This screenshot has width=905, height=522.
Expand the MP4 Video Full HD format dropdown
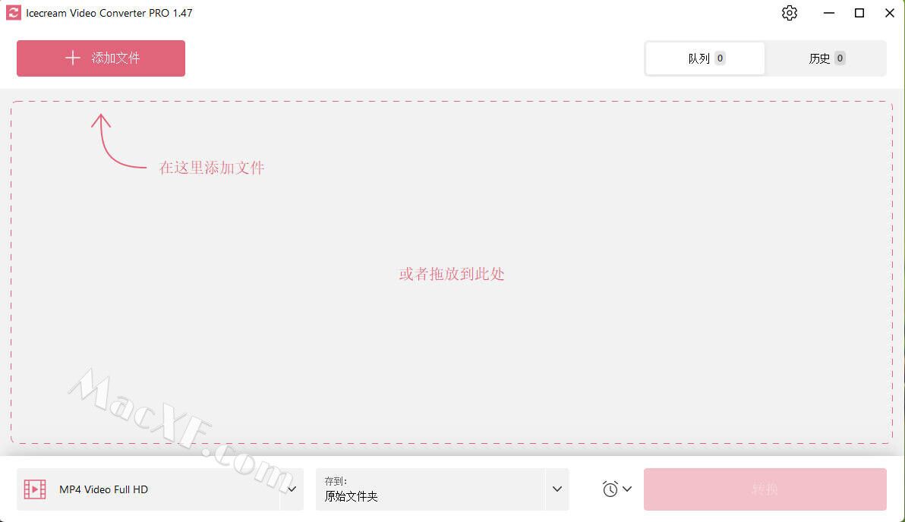click(292, 489)
